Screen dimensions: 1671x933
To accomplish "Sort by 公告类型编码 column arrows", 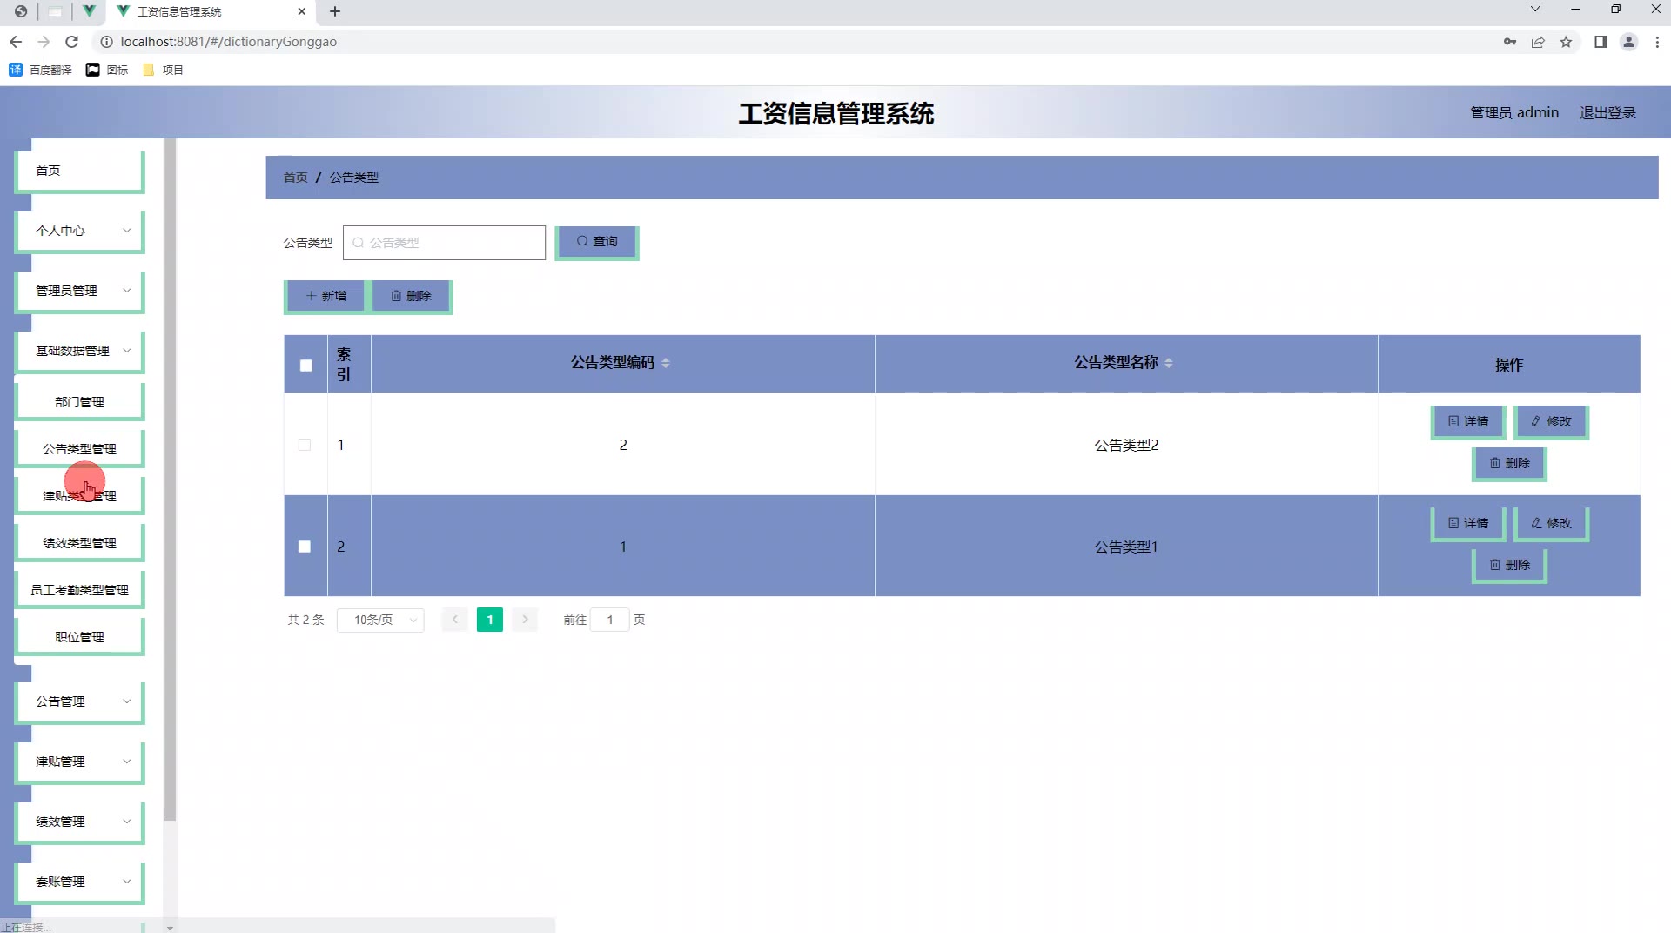I will [x=666, y=363].
